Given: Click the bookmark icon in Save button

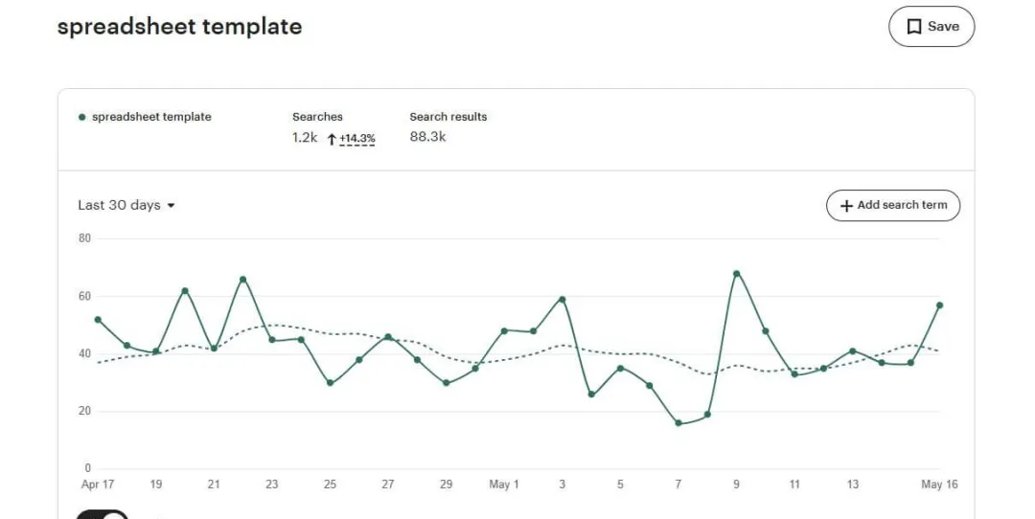Looking at the screenshot, I should point(913,27).
